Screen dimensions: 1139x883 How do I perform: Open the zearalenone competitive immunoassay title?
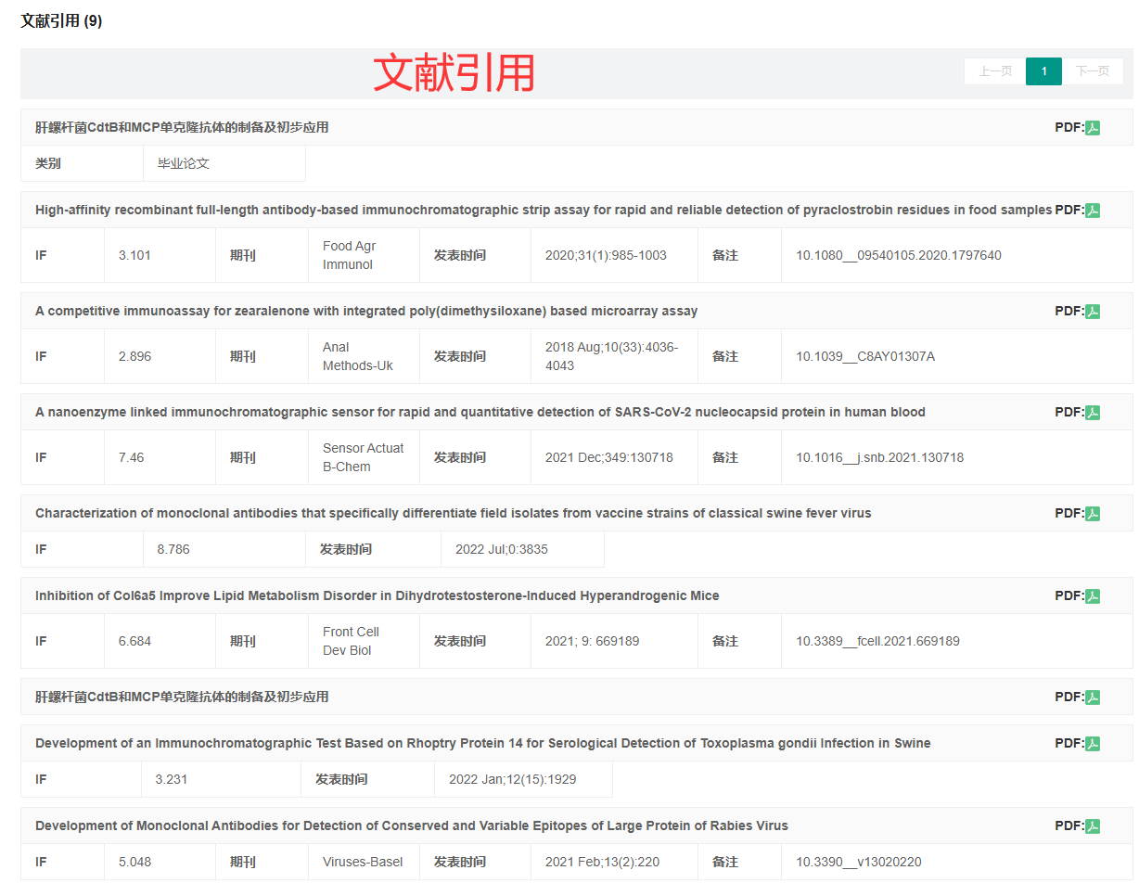(x=366, y=312)
